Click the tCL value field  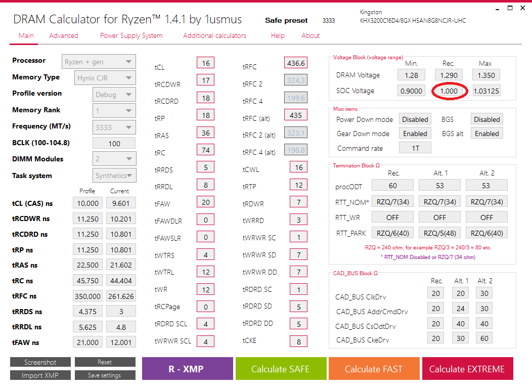tap(206, 63)
